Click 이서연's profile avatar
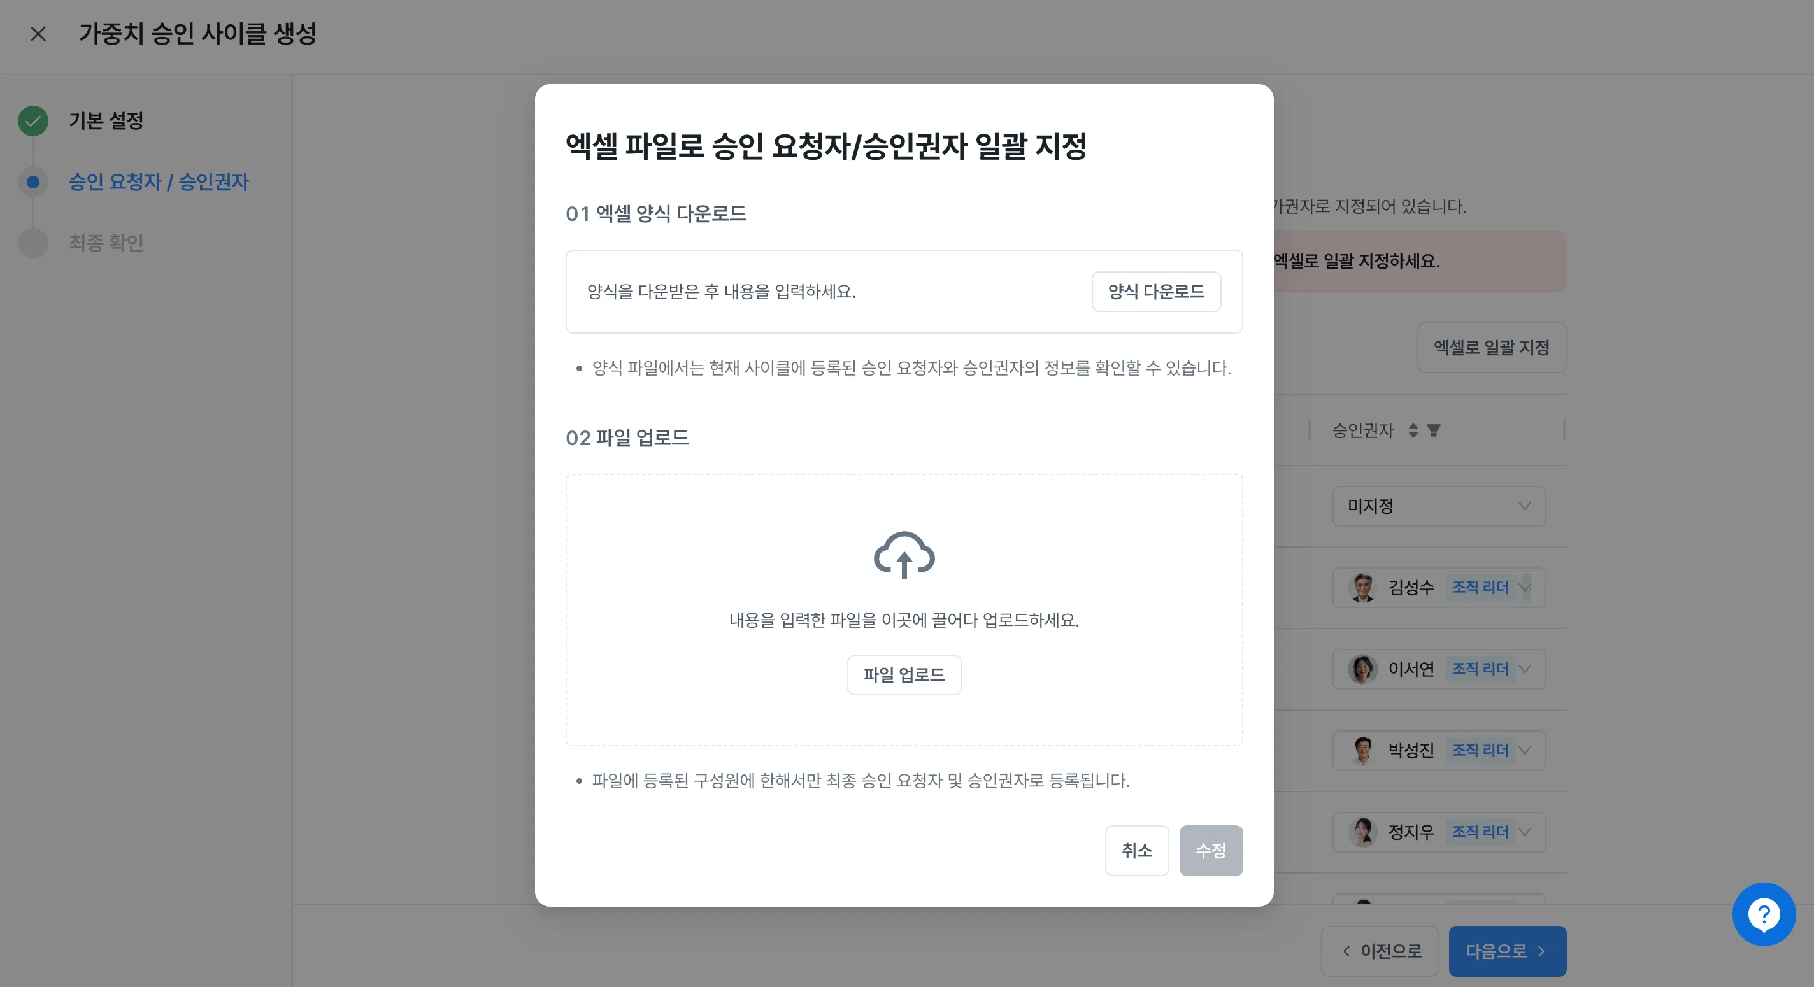1814x987 pixels. point(1362,669)
